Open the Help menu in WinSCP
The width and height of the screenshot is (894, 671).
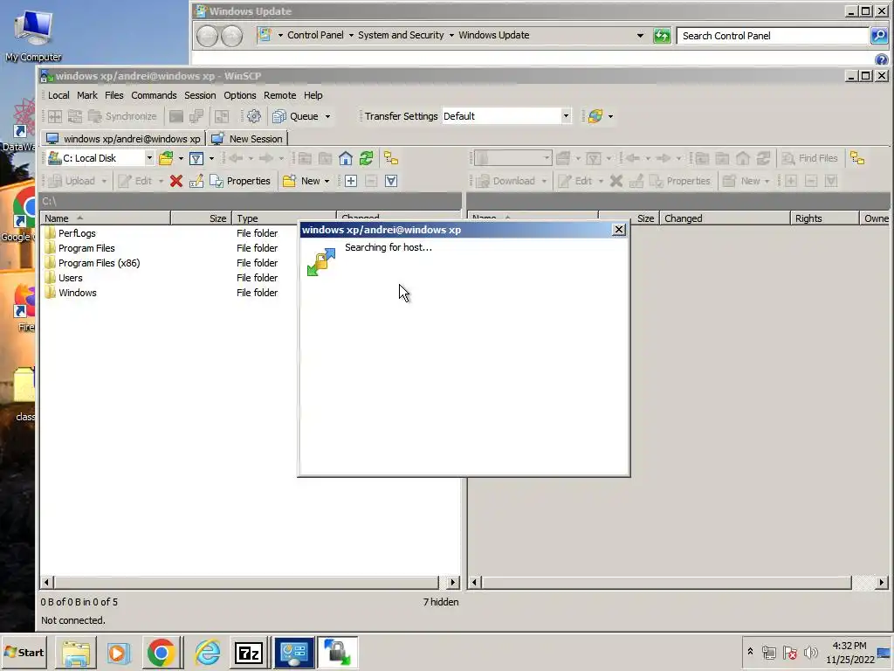click(x=313, y=95)
